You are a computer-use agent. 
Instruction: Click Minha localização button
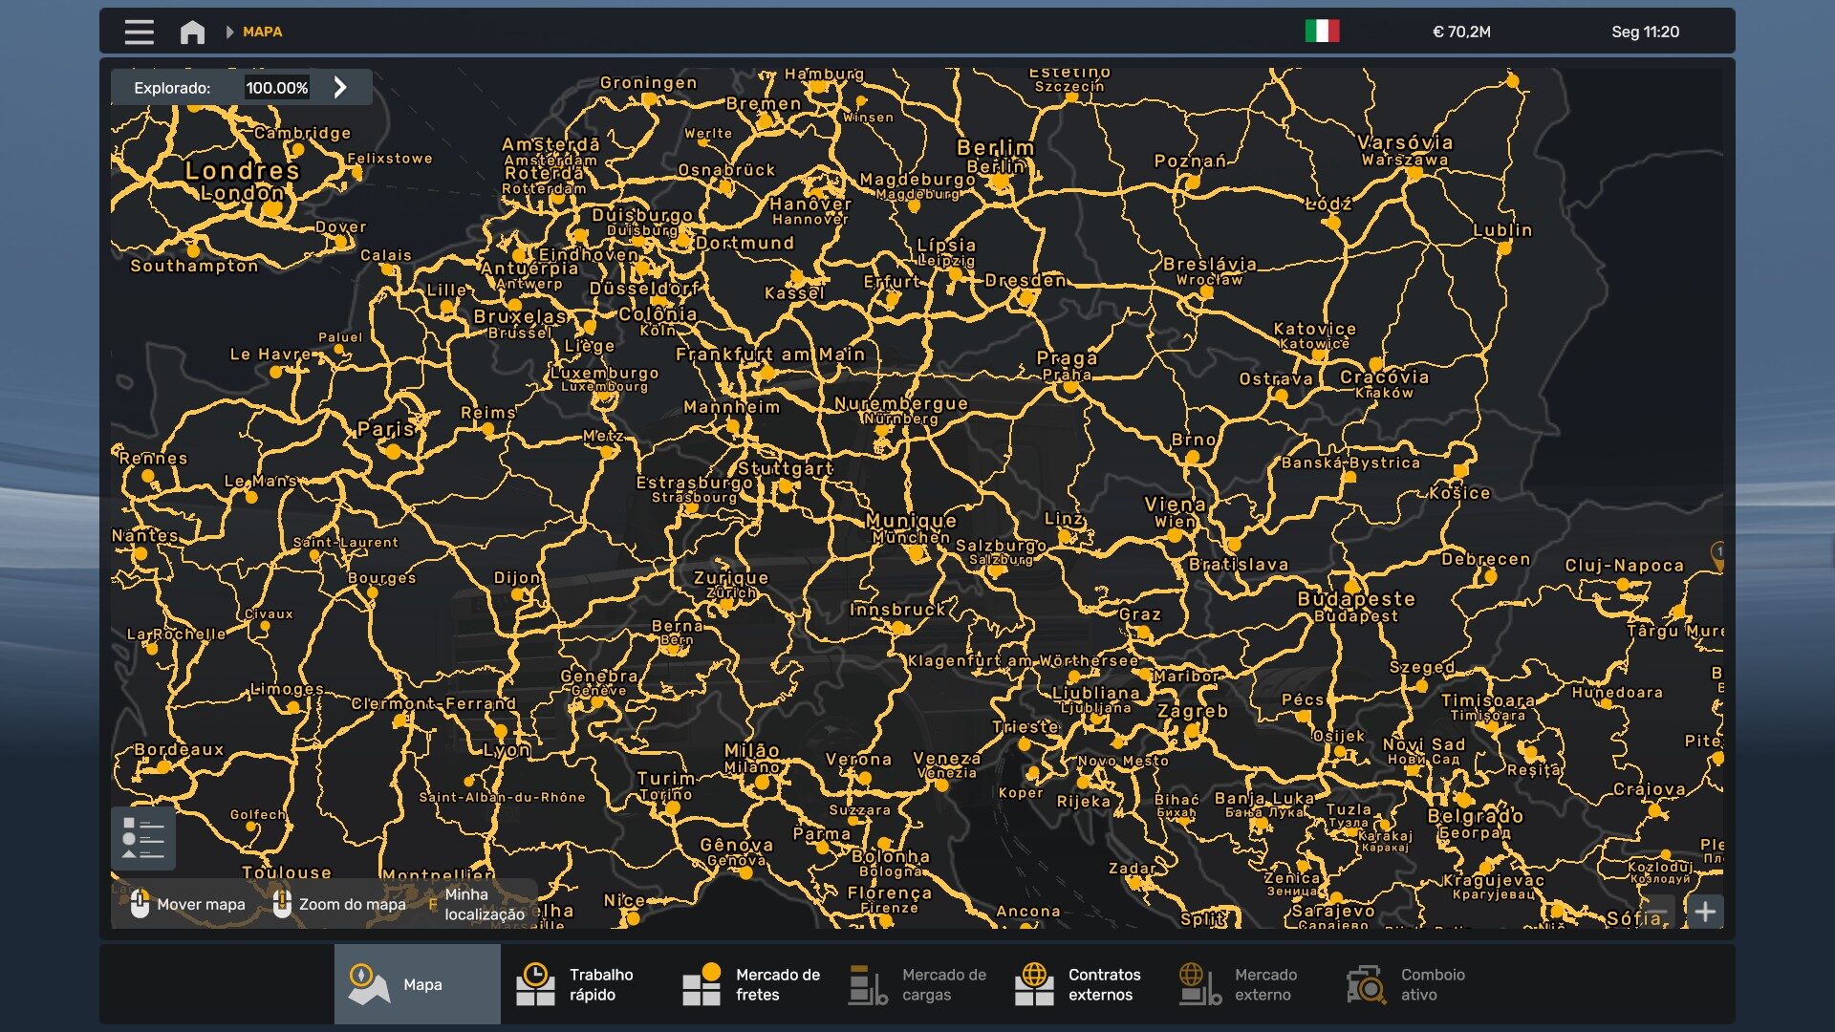pos(484,904)
